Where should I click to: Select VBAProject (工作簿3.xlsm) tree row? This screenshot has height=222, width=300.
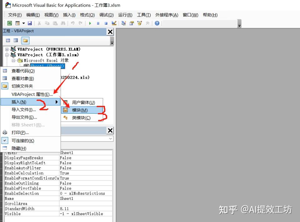(x=48, y=55)
